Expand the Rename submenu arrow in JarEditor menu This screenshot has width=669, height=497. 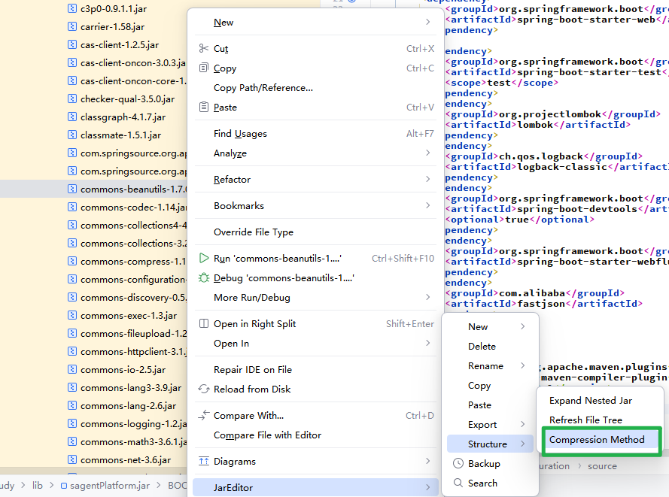(x=523, y=365)
